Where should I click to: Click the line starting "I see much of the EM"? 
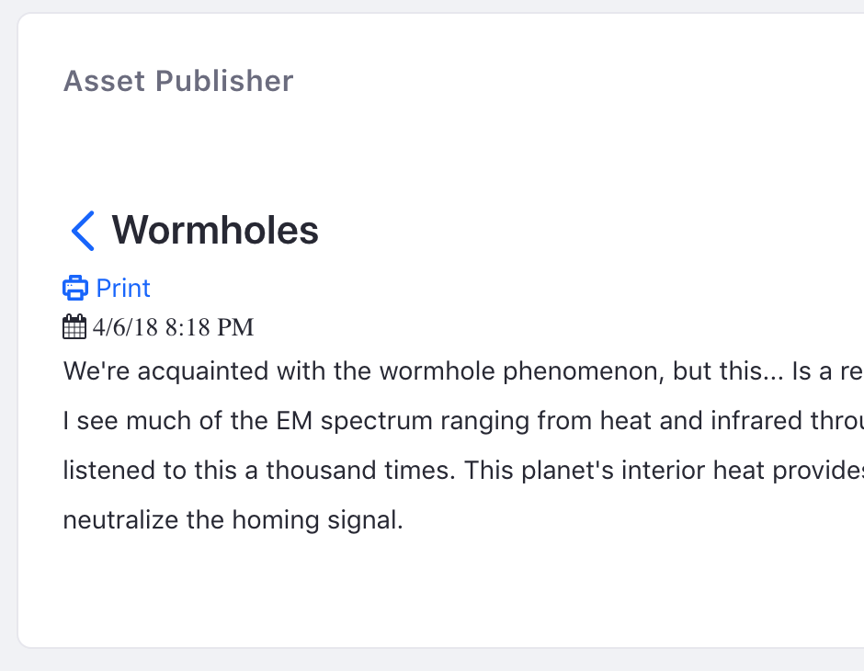[463, 420]
